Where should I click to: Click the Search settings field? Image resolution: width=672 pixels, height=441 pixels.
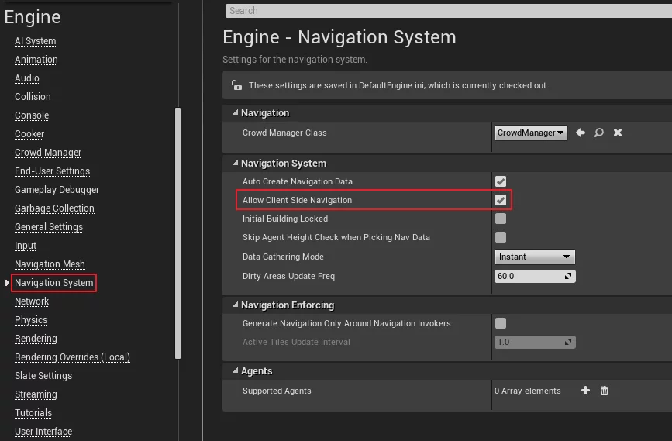(448, 11)
